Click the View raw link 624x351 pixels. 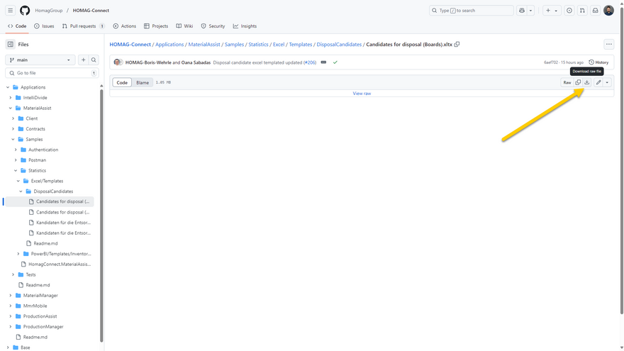(362, 94)
